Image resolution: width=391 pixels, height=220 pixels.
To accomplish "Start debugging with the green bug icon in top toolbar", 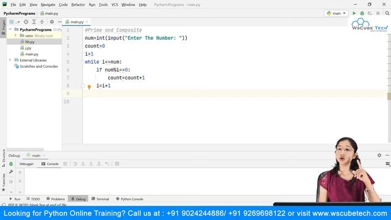I will [x=362, y=13].
